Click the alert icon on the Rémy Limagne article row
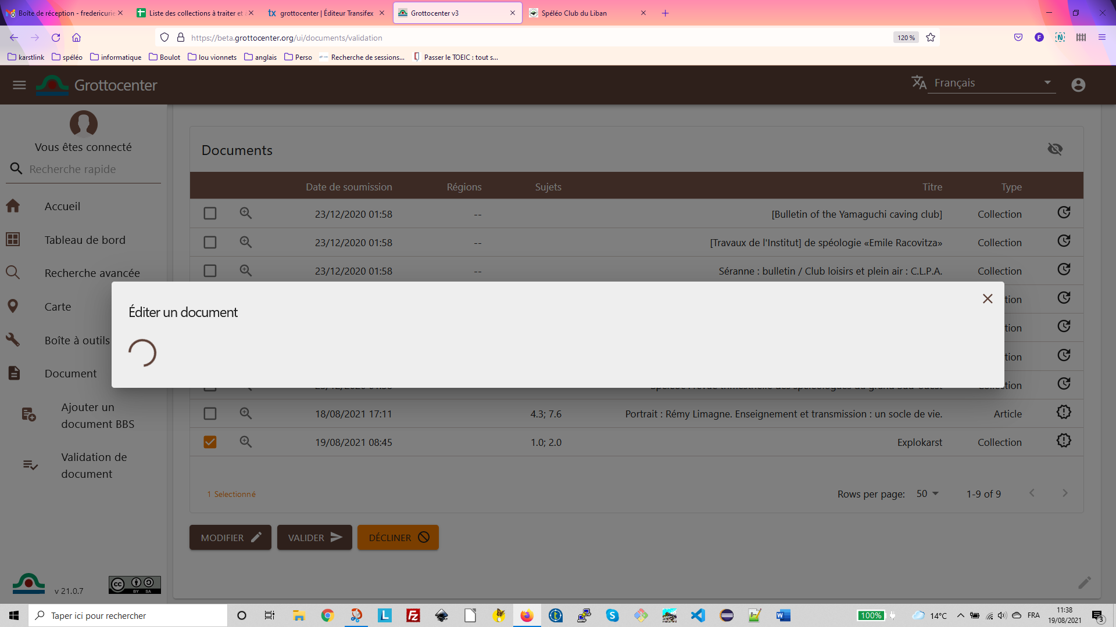This screenshot has width=1116, height=627. (x=1064, y=412)
